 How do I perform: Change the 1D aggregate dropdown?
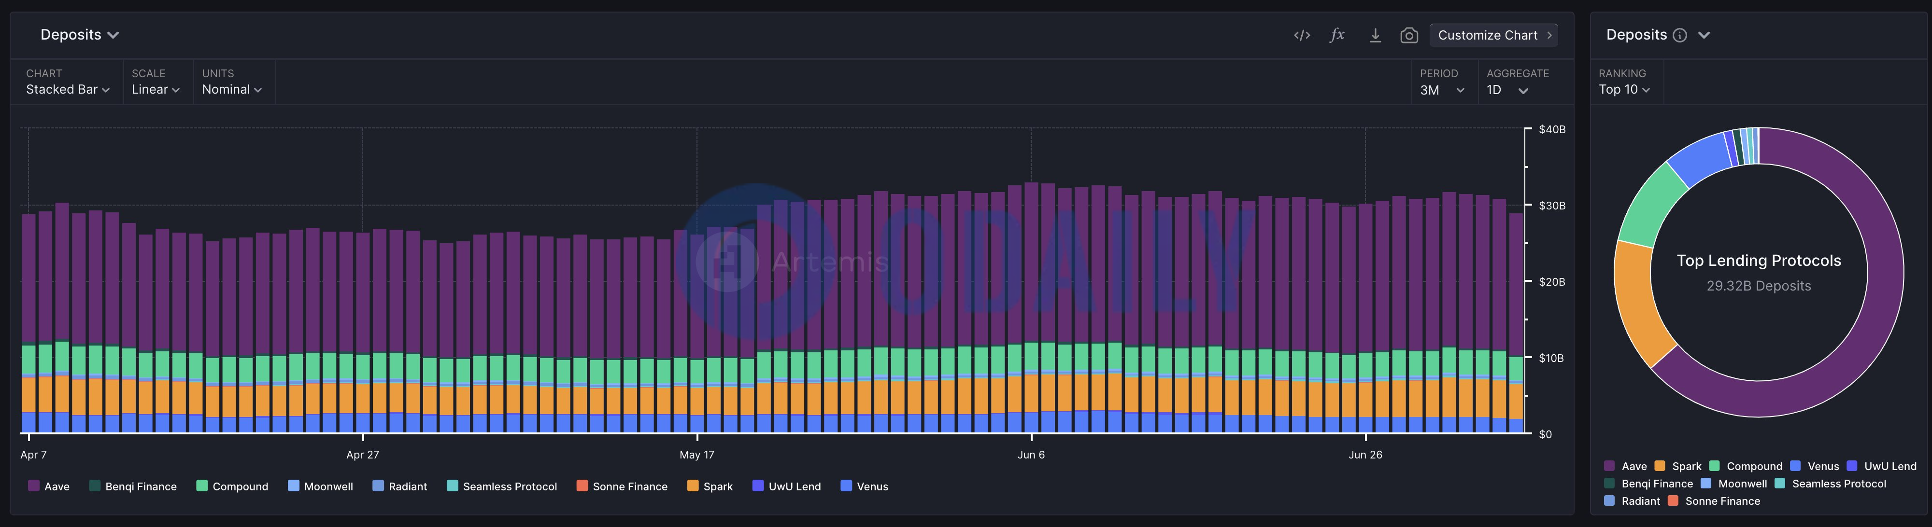pos(1507,90)
